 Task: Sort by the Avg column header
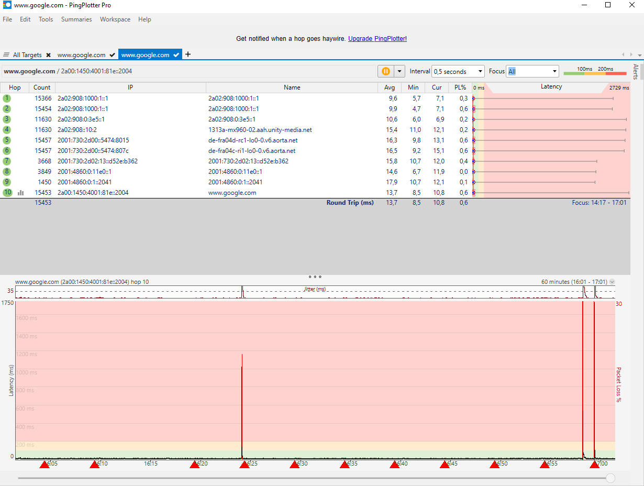click(390, 87)
